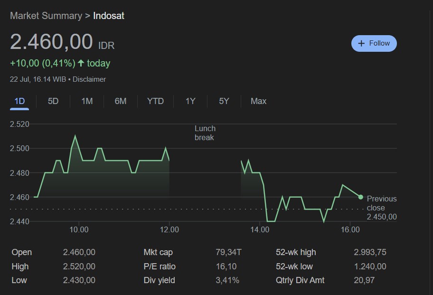The image size is (433, 295).
Task: Click the chart peak just before 10.00
Action: point(75,136)
